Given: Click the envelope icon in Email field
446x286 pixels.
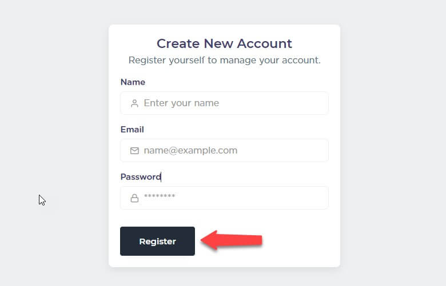Looking at the screenshot, I should pos(134,151).
